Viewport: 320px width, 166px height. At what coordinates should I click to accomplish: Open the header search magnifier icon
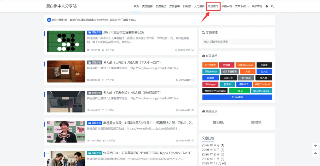(272, 6)
